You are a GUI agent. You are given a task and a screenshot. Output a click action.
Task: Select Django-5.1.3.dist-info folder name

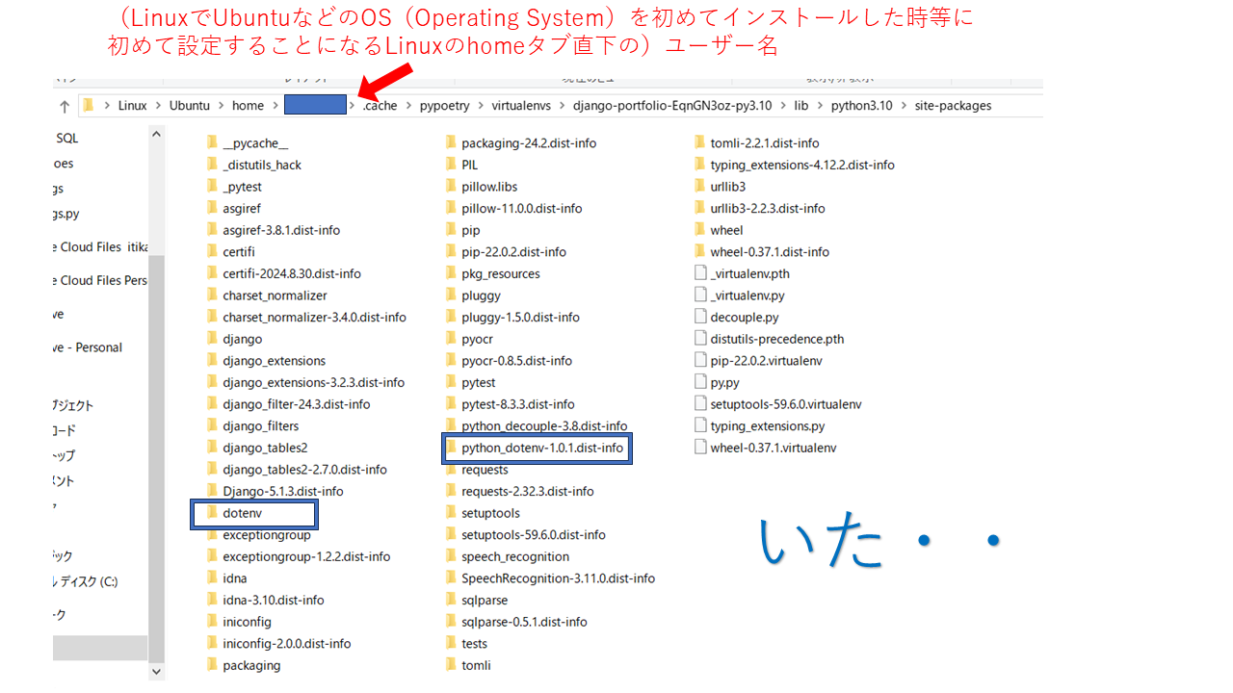coord(282,491)
